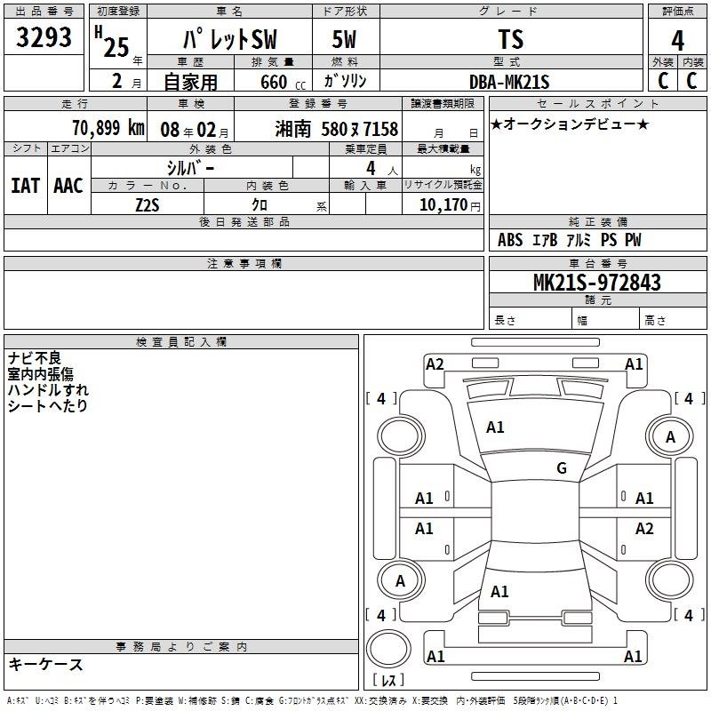Select the A2 mark at front-left bumper

(435, 364)
